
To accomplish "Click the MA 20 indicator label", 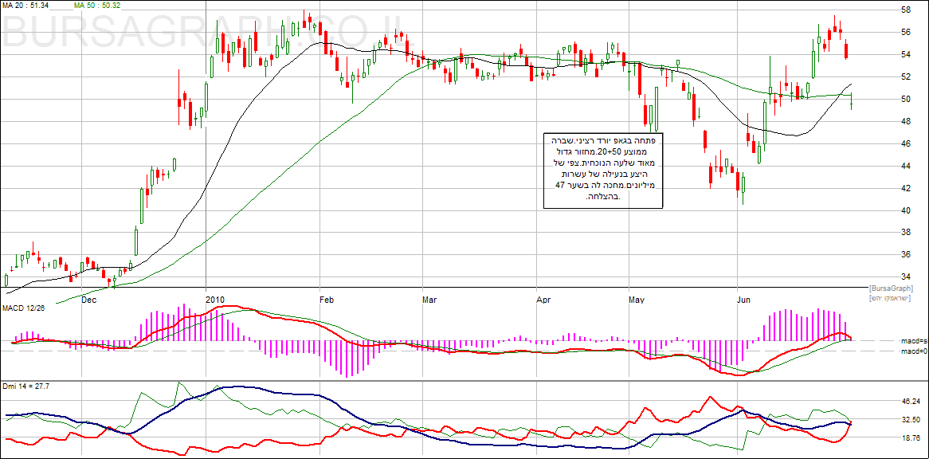I will click(x=26, y=6).
